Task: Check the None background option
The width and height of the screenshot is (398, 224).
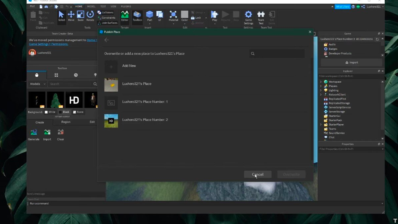Action: [x=75, y=112]
